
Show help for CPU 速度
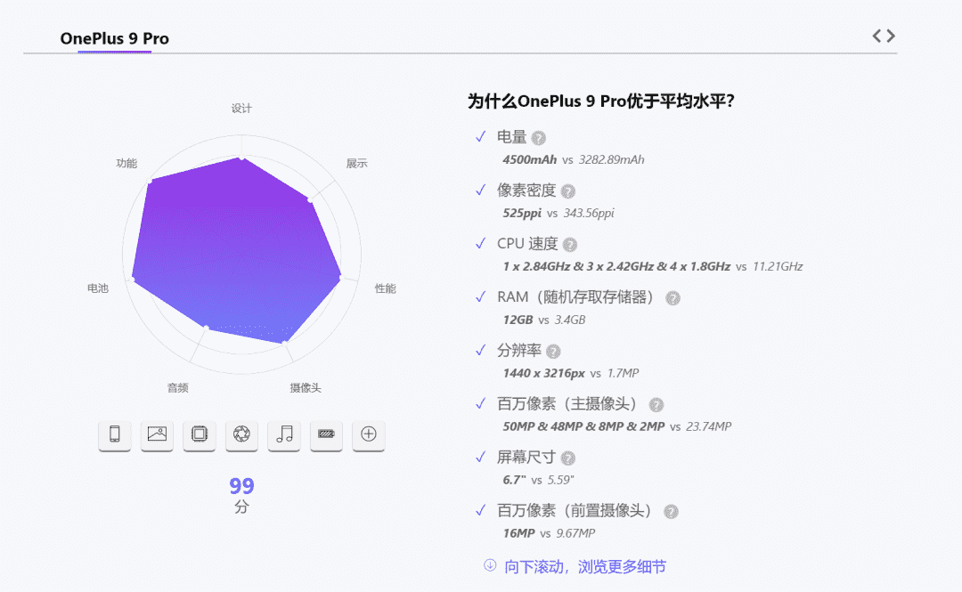point(570,245)
